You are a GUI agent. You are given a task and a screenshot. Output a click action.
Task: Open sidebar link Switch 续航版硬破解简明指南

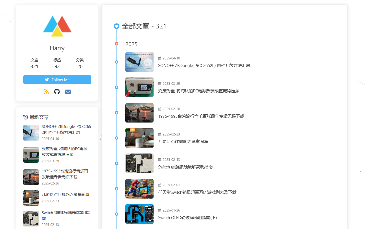(x=66, y=216)
